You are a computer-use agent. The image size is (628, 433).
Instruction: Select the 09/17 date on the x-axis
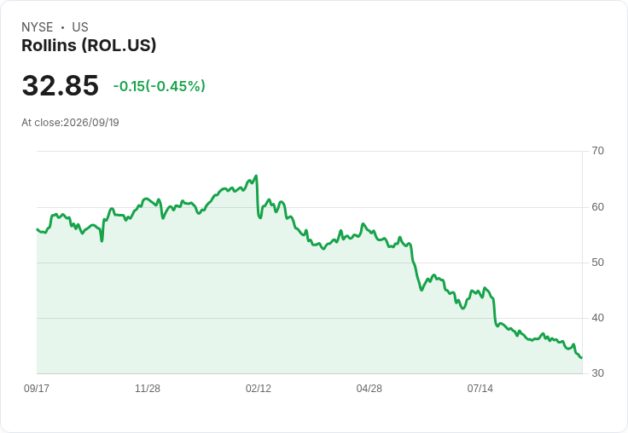click(x=37, y=389)
